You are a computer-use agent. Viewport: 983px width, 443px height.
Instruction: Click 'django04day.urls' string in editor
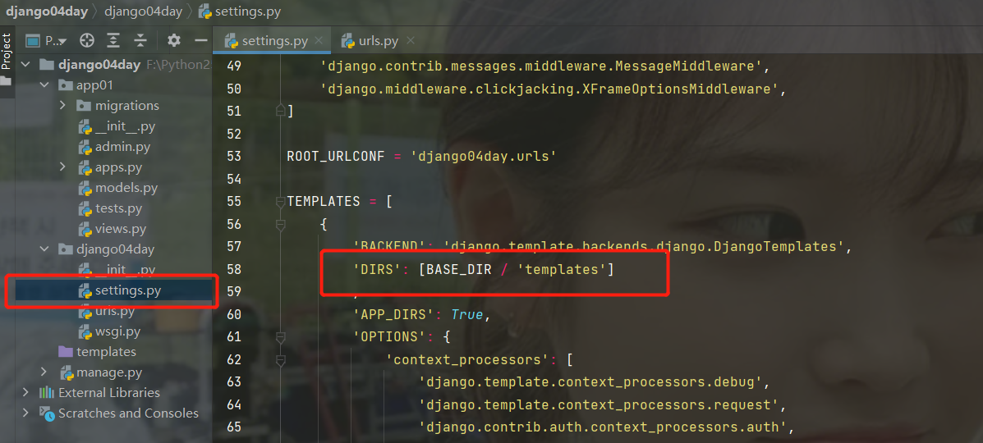(x=484, y=157)
